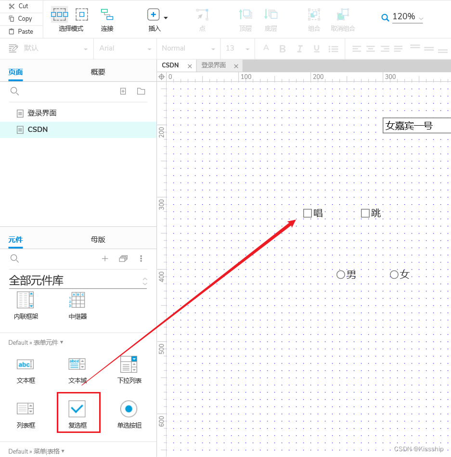Select the 文本域 widget
This screenshot has width=451, height=457.
pos(77,370)
